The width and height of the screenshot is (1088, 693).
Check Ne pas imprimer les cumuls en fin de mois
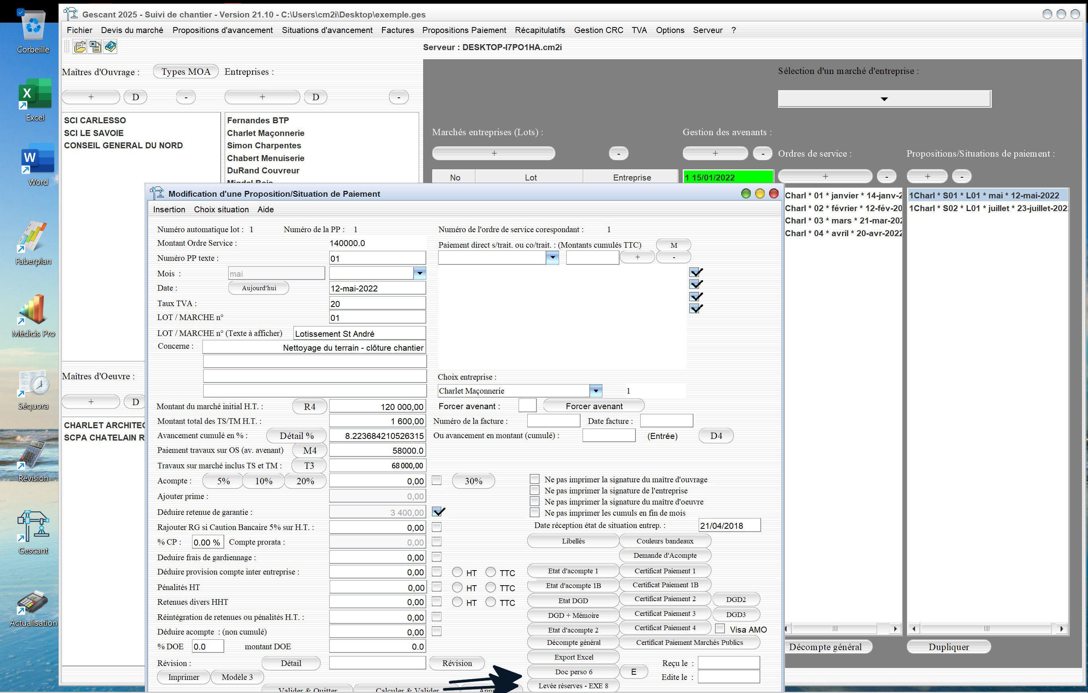point(534,512)
